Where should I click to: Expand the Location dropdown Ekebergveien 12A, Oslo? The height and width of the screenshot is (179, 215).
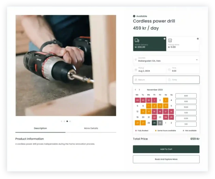click(x=166, y=60)
